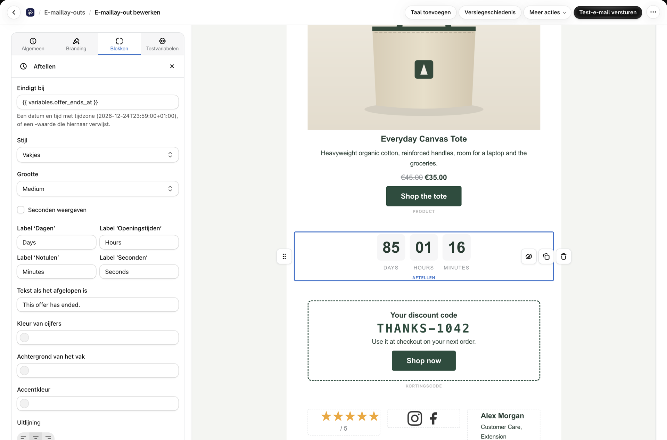Screen dimensions: 667x440
Task: Open the Testvariabelen tab
Action: pos(162,44)
